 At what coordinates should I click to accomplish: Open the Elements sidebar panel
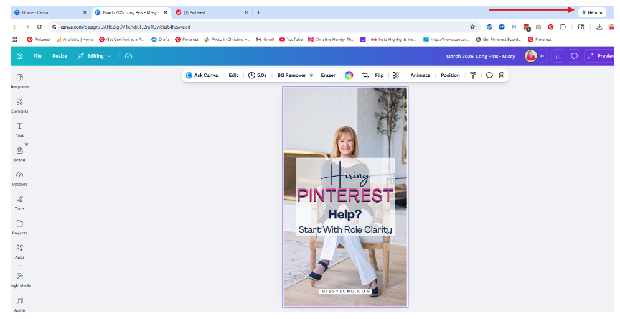tap(20, 104)
